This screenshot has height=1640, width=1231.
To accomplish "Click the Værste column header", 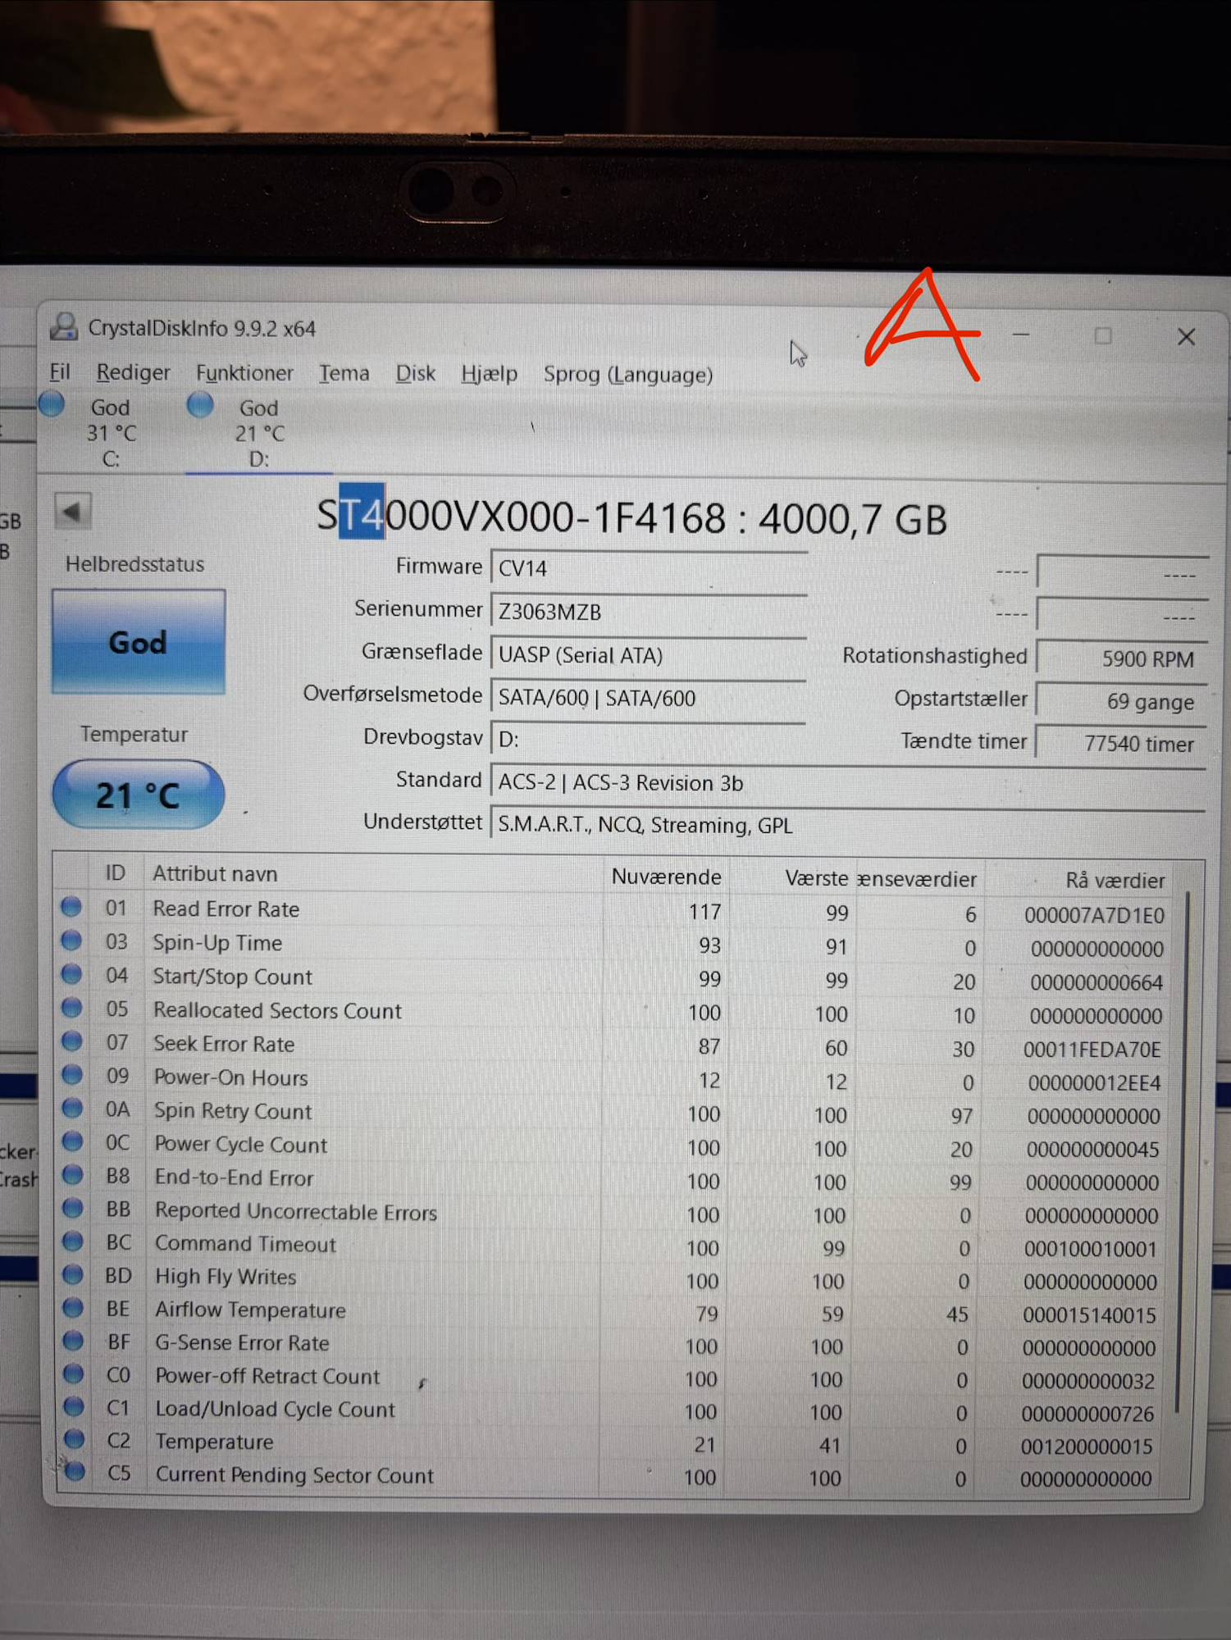I will pyautogui.click(x=816, y=878).
